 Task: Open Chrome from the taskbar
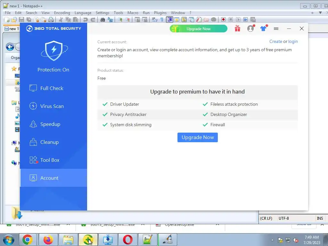tap(28, 240)
